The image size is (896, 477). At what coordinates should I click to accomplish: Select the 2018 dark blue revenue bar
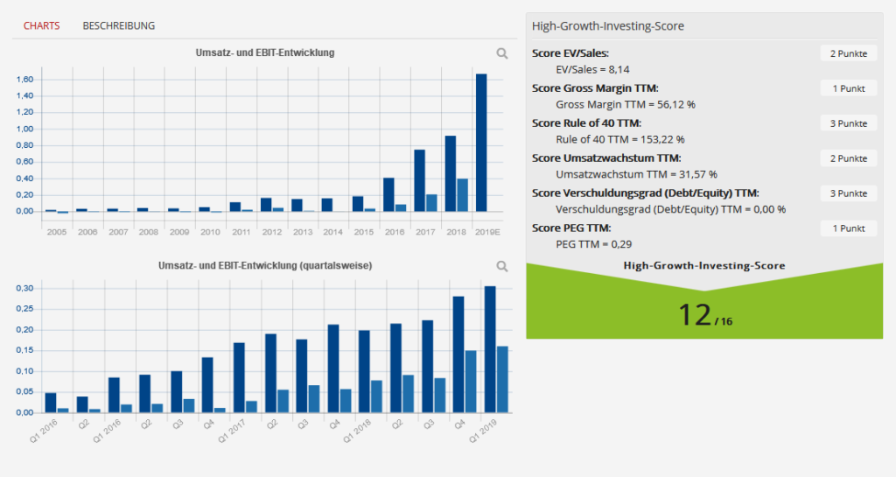tap(451, 173)
